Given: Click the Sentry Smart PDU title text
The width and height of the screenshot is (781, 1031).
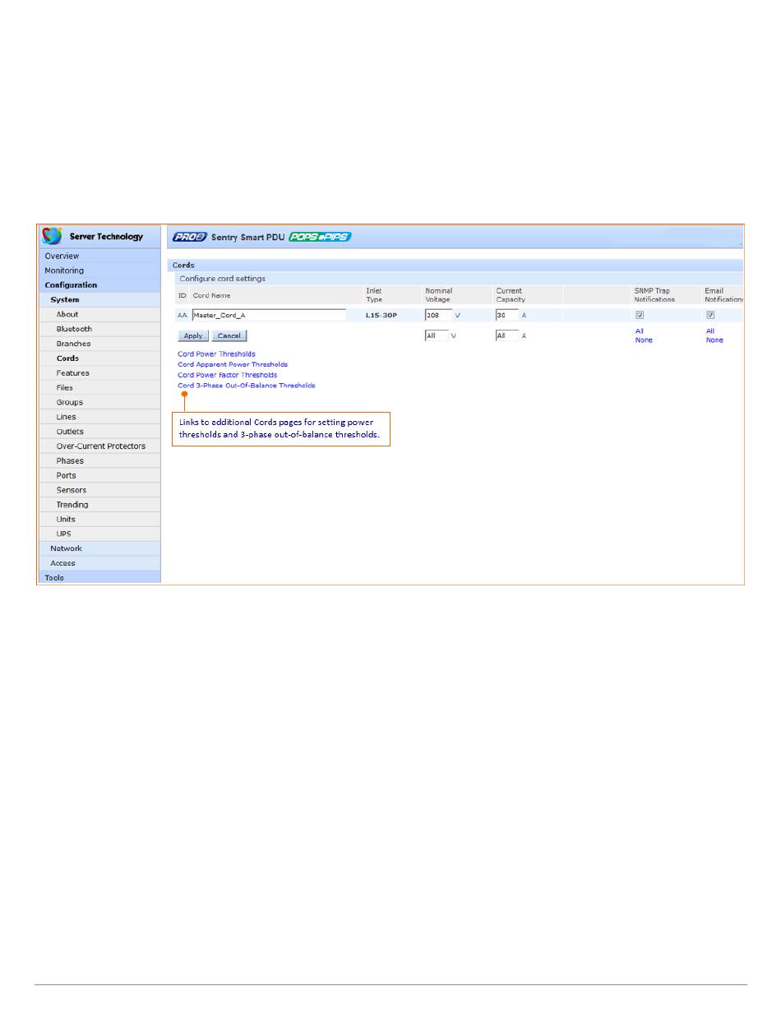Looking at the screenshot, I should [x=247, y=237].
